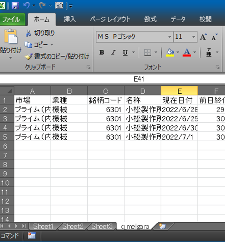Screen dimensions: 225x242
Task: Click cell 銘柄コード header
Action: pos(106,100)
